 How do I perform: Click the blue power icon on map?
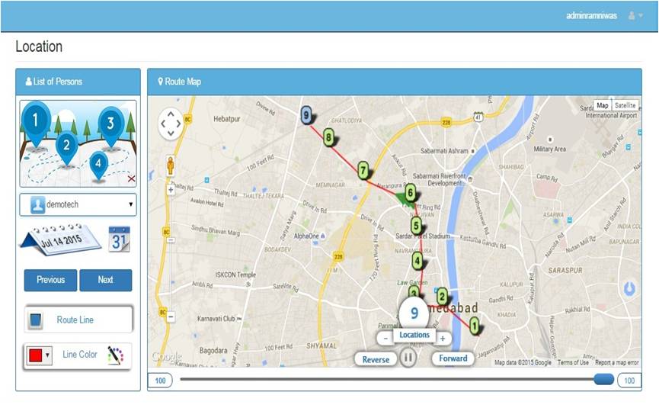629,288
